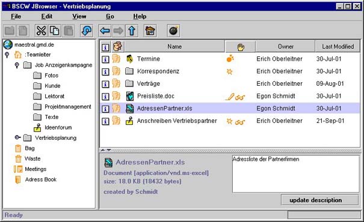This screenshot has height=222, width=364.
Task: Click the info icon in header row
Action: pyautogui.click(x=105, y=47)
